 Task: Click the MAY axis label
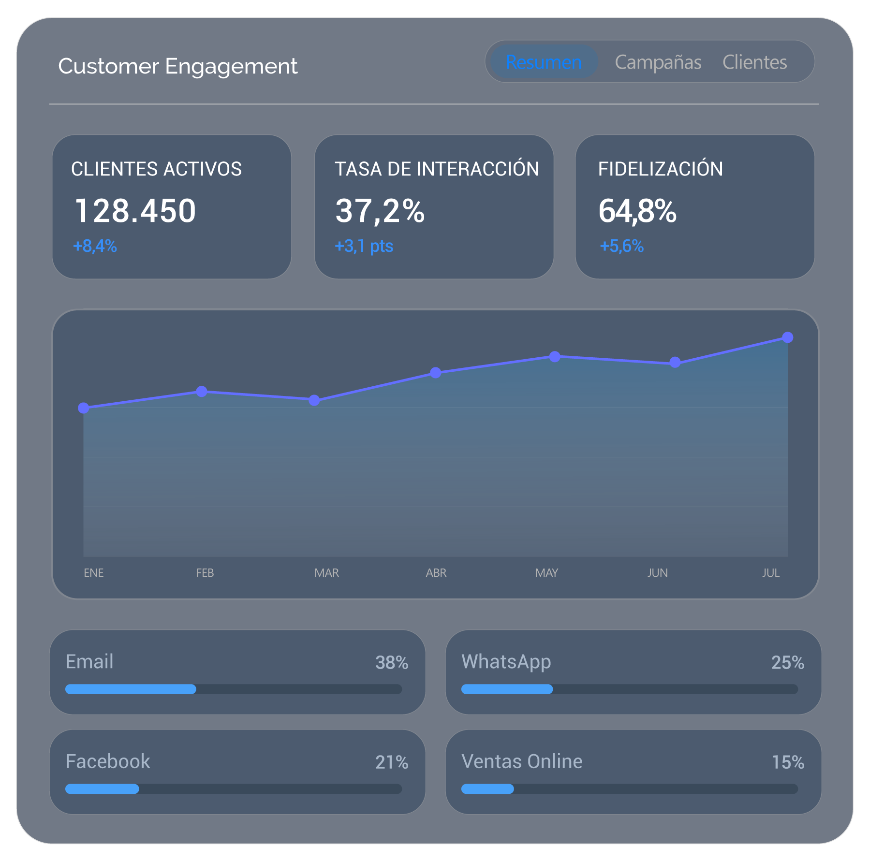547,573
